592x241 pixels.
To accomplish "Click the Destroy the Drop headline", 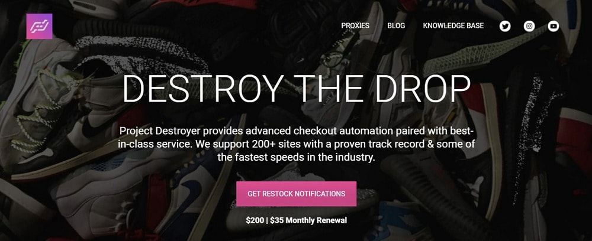I will (297, 89).
